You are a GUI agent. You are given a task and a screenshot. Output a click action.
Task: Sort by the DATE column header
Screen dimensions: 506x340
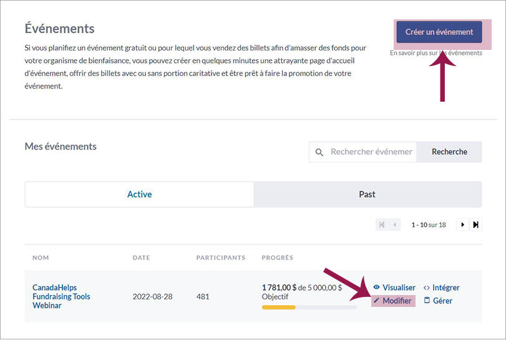[x=142, y=258]
